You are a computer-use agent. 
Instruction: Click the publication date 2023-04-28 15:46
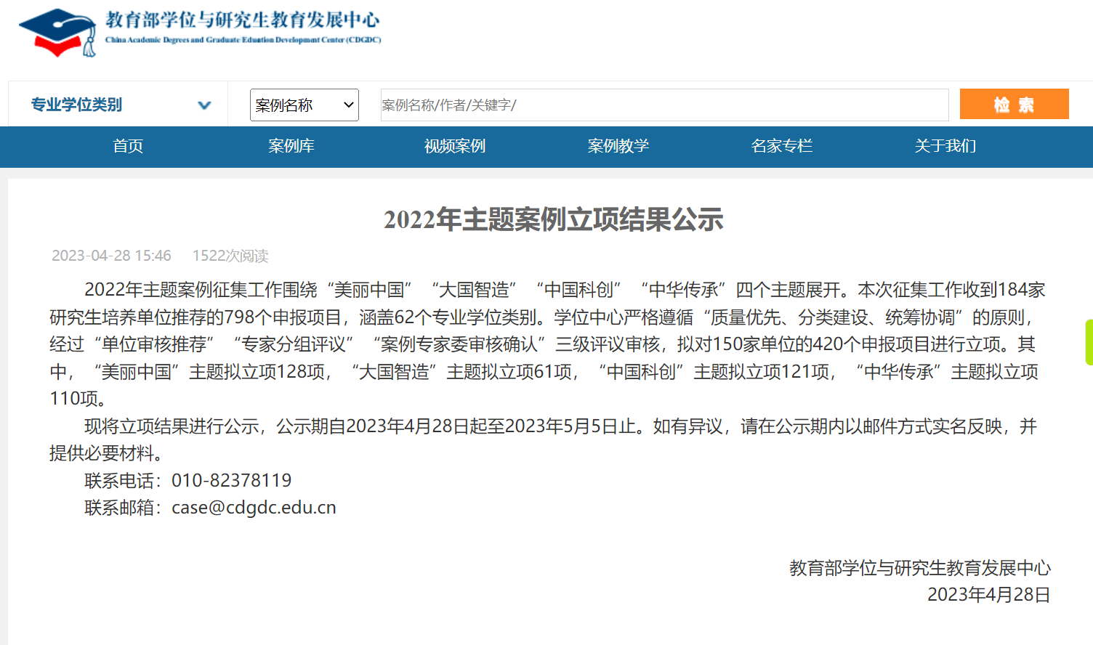tap(111, 256)
